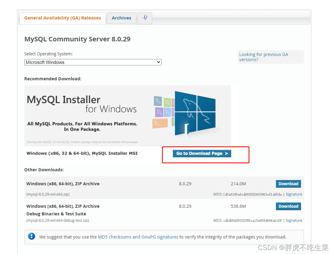The height and width of the screenshot is (254, 333).
Task: Click the blue info icon near the verification note
Action: (x=31, y=236)
